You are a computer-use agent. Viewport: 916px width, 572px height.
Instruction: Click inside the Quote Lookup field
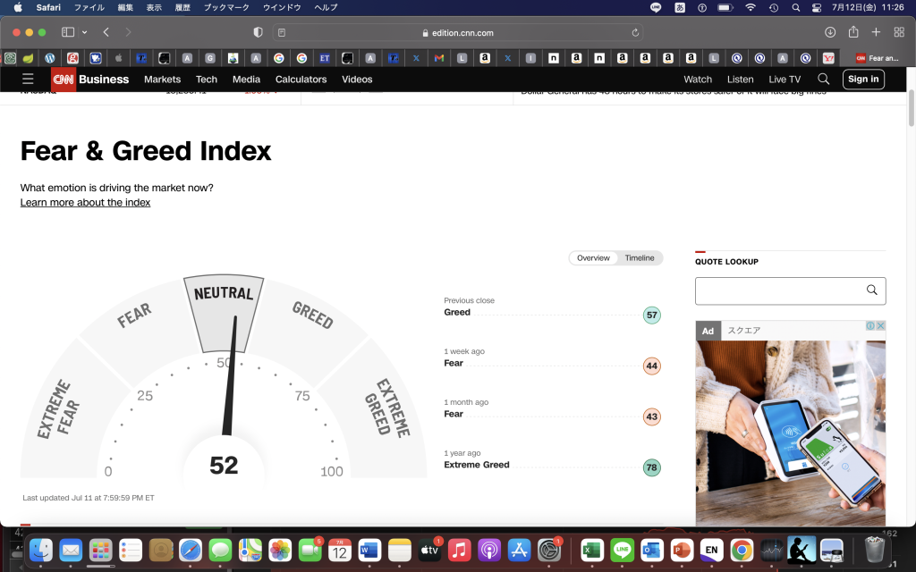778,290
